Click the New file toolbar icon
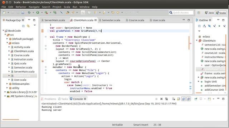 (x=4, y=13)
